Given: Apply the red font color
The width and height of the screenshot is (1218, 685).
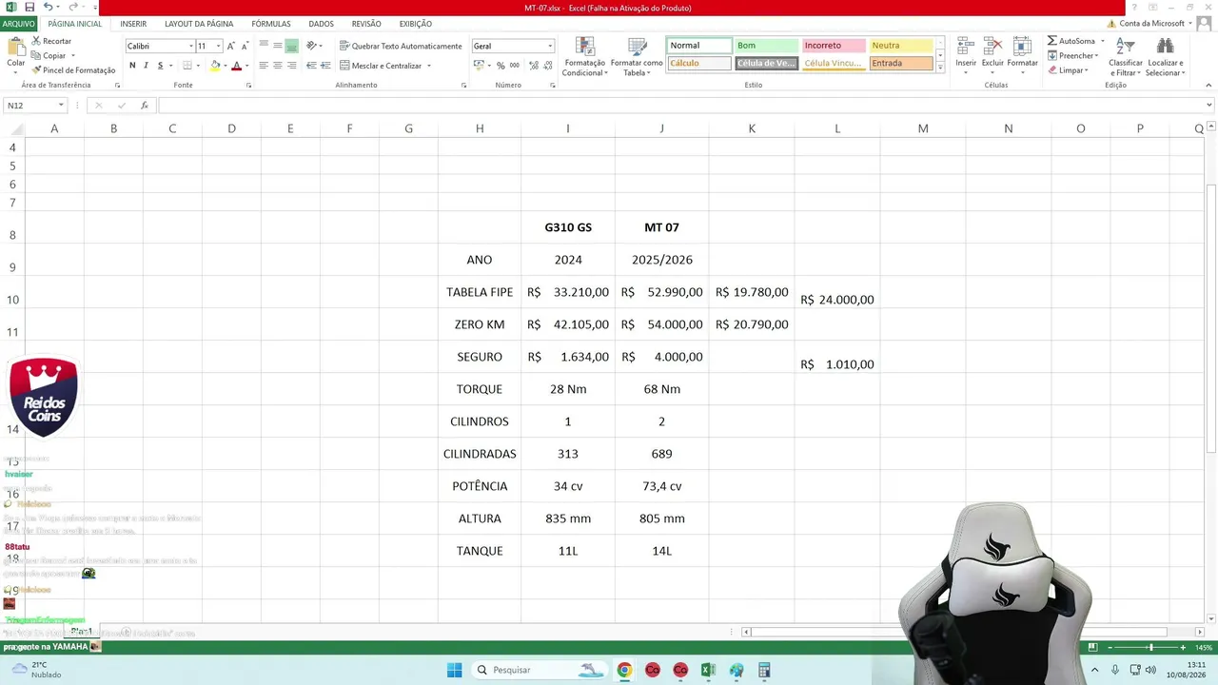Looking at the screenshot, I should 237,66.
